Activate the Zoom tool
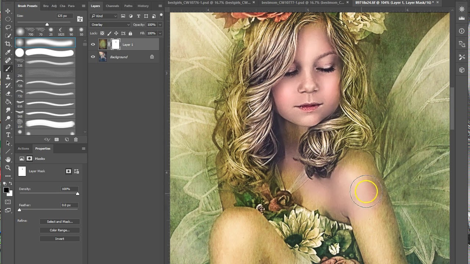This screenshot has width=470, height=264. click(8, 168)
